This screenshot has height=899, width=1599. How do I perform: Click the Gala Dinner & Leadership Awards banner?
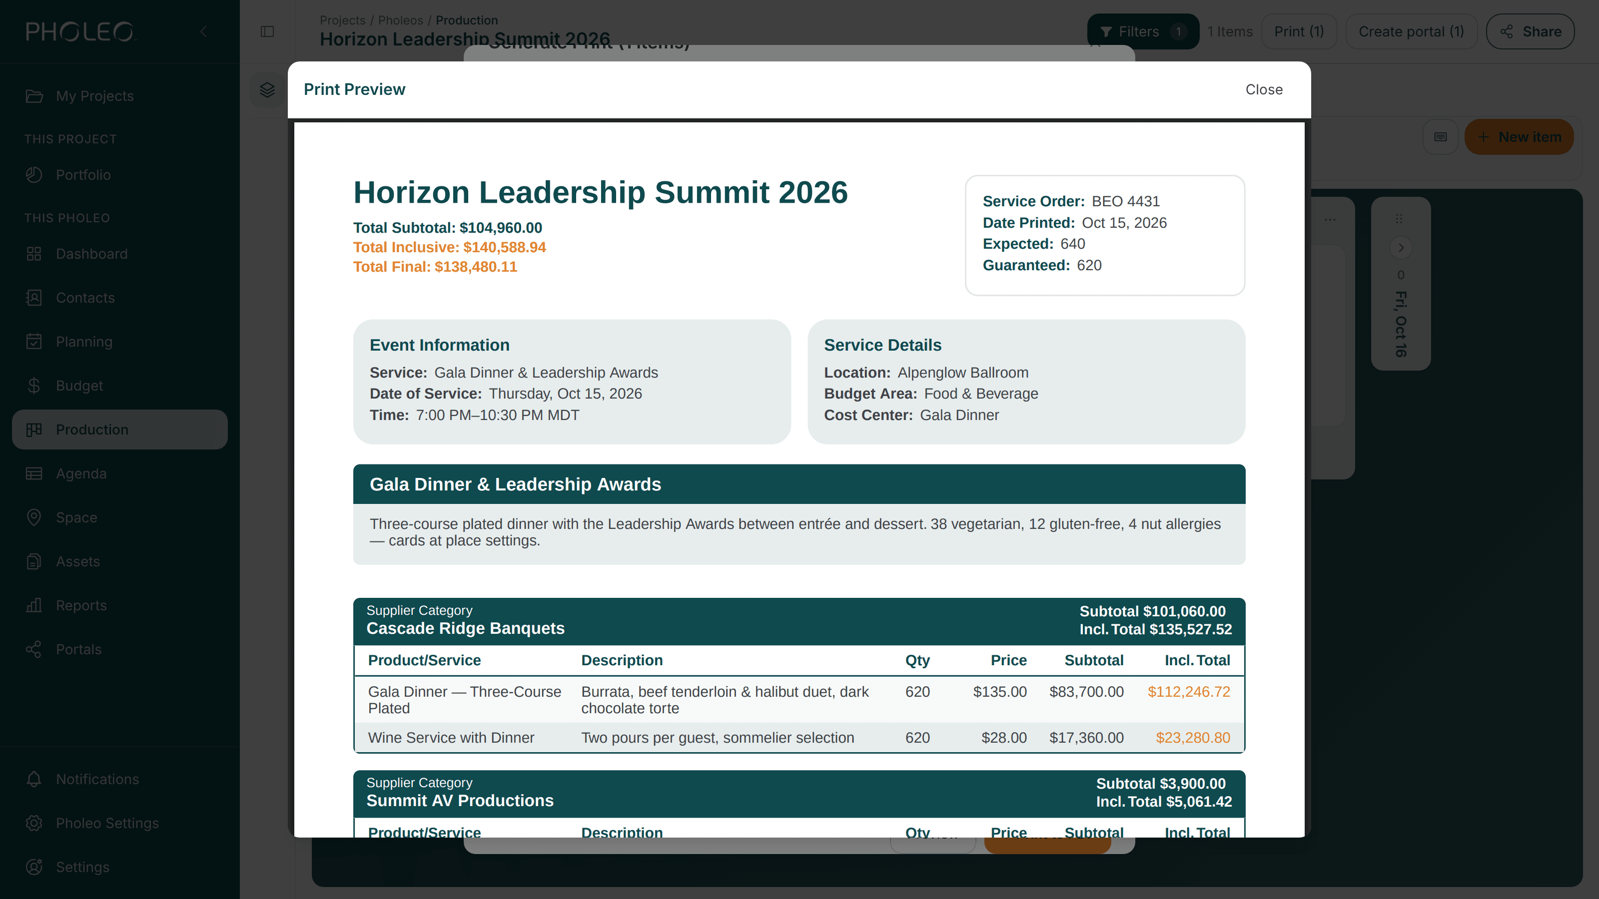tap(799, 484)
